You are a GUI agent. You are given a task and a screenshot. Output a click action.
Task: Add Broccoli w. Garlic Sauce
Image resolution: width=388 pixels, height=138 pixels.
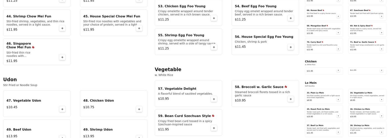(x=291, y=99)
